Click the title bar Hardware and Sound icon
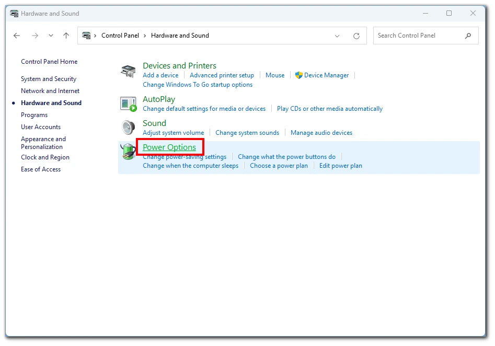Screen dimensions: 495x346 pos(14,14)
